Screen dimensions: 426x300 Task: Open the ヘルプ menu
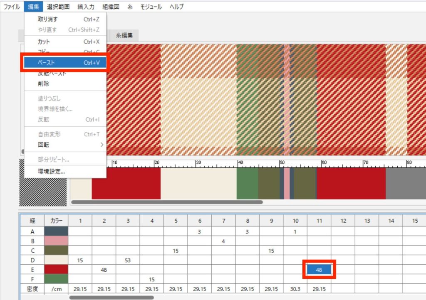(176, 7)
